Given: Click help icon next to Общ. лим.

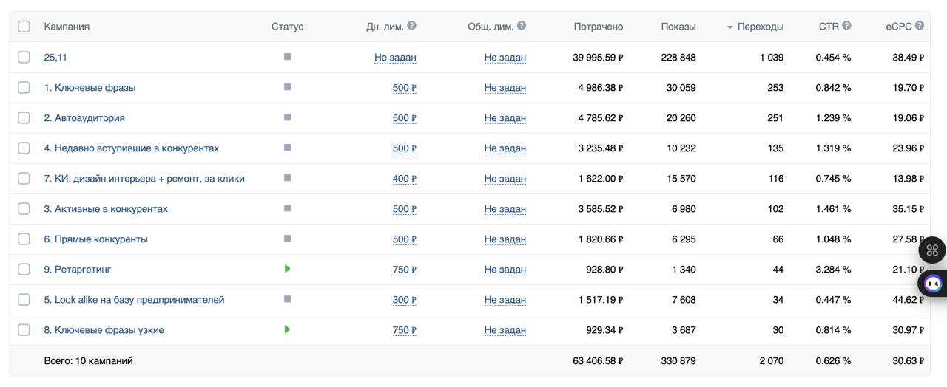Looking at the screenshot, I should [x=522, y=25].
